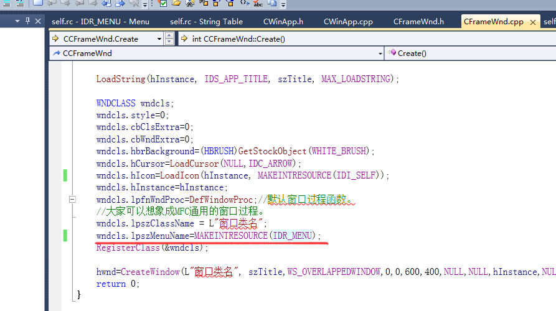The width and height of the screenshot is (556, 311).
Task: Select the Create() member combo box
Action: [x=470, y=53]
